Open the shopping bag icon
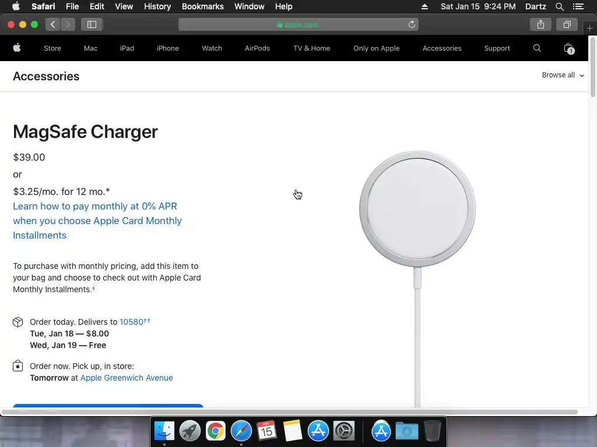The width and height of the screenshot is (597, 447). (x=568, y=48)
